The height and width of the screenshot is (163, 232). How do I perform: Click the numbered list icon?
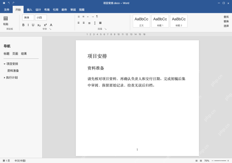[83, 17]
